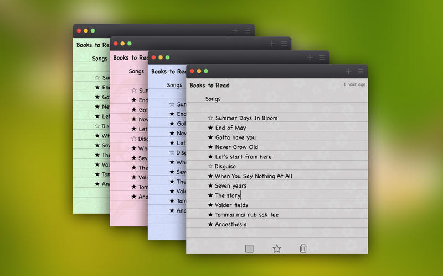Add a new note in the gray window
The width and height of the screenshot is (443, 276).
(348, 71)
